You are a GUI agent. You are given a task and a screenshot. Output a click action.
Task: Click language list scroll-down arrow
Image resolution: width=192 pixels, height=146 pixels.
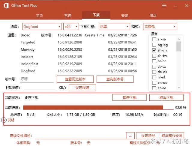point(179,88)
